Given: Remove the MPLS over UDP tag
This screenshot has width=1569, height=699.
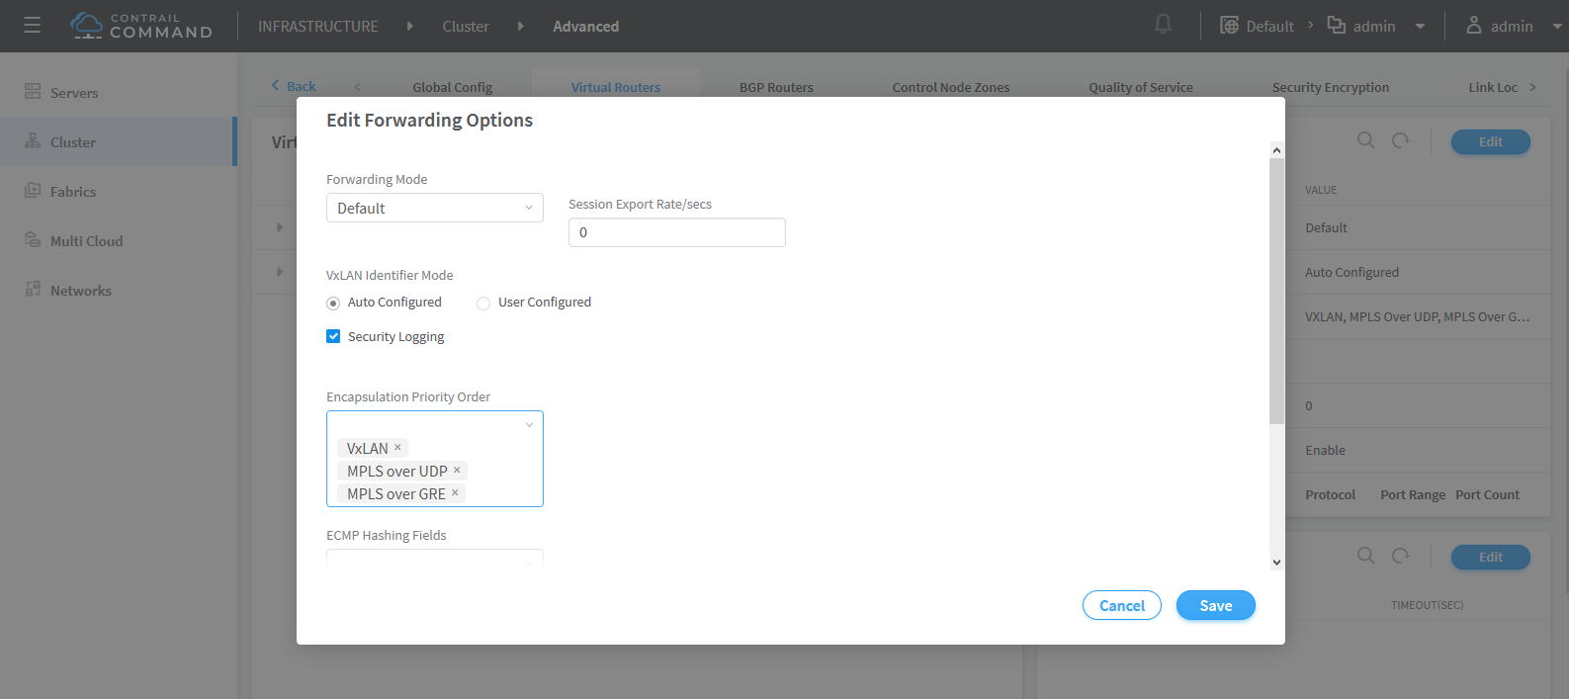Looking at the screenshot, I should click(457, 470).
